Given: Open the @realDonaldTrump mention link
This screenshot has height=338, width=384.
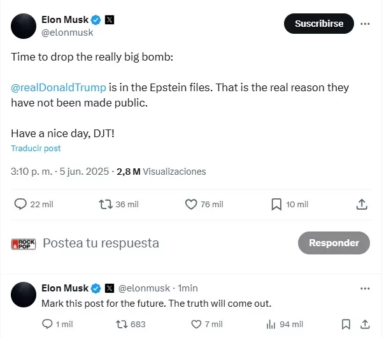Looking at the screenshot, I should 59,87.
